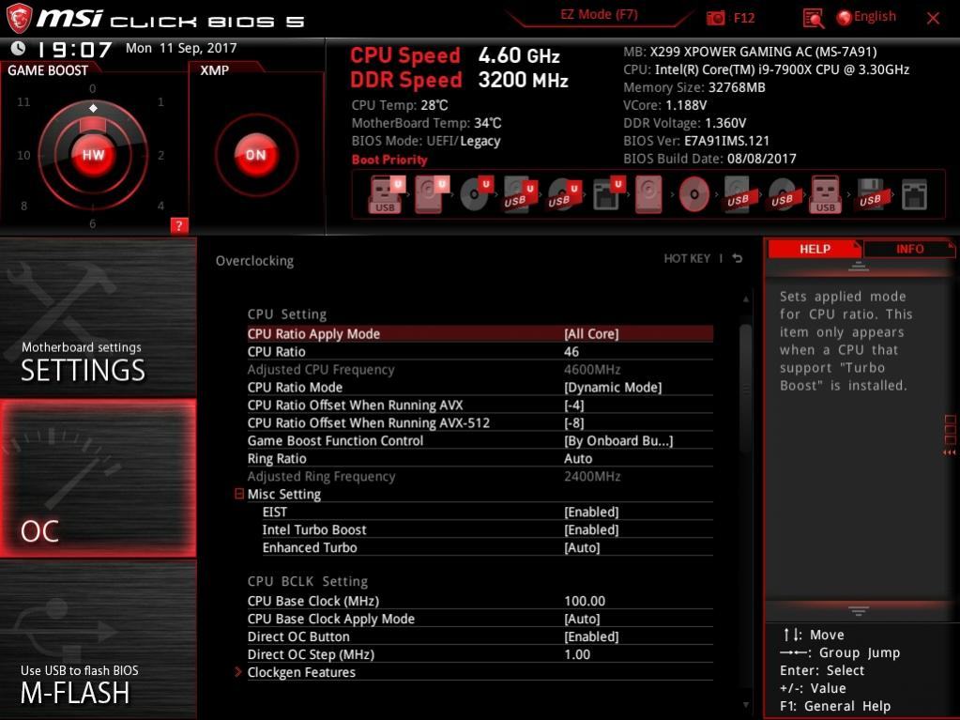Open Enhanced Turbo [Auto] options
Screen dimensions: 960x720
[x=582, y=547]
